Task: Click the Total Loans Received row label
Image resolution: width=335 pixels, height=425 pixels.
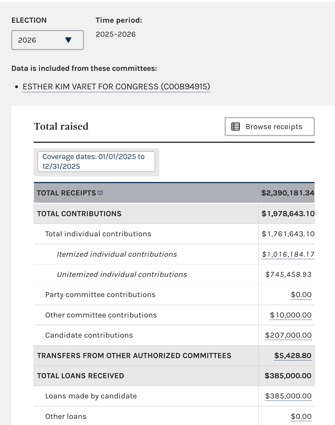Action: tap(80, 376)
